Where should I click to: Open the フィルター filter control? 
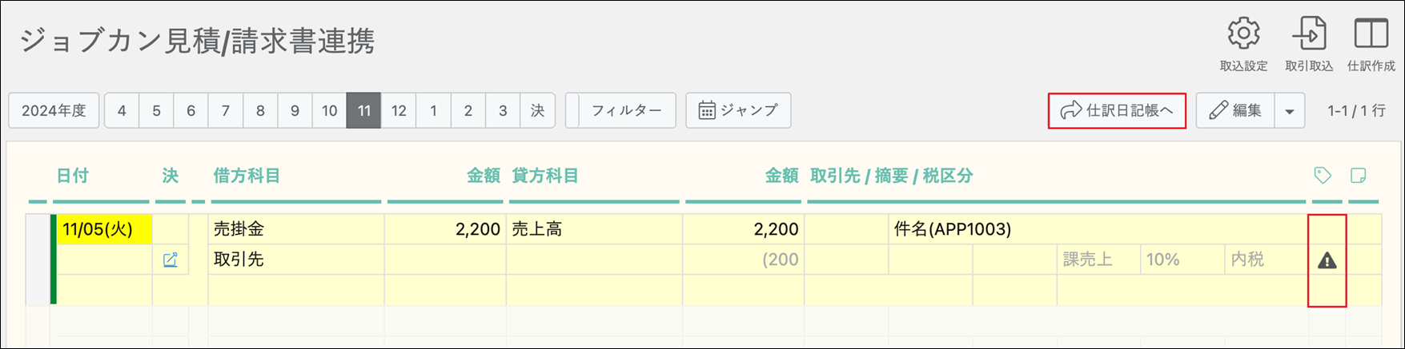(625, 110)
